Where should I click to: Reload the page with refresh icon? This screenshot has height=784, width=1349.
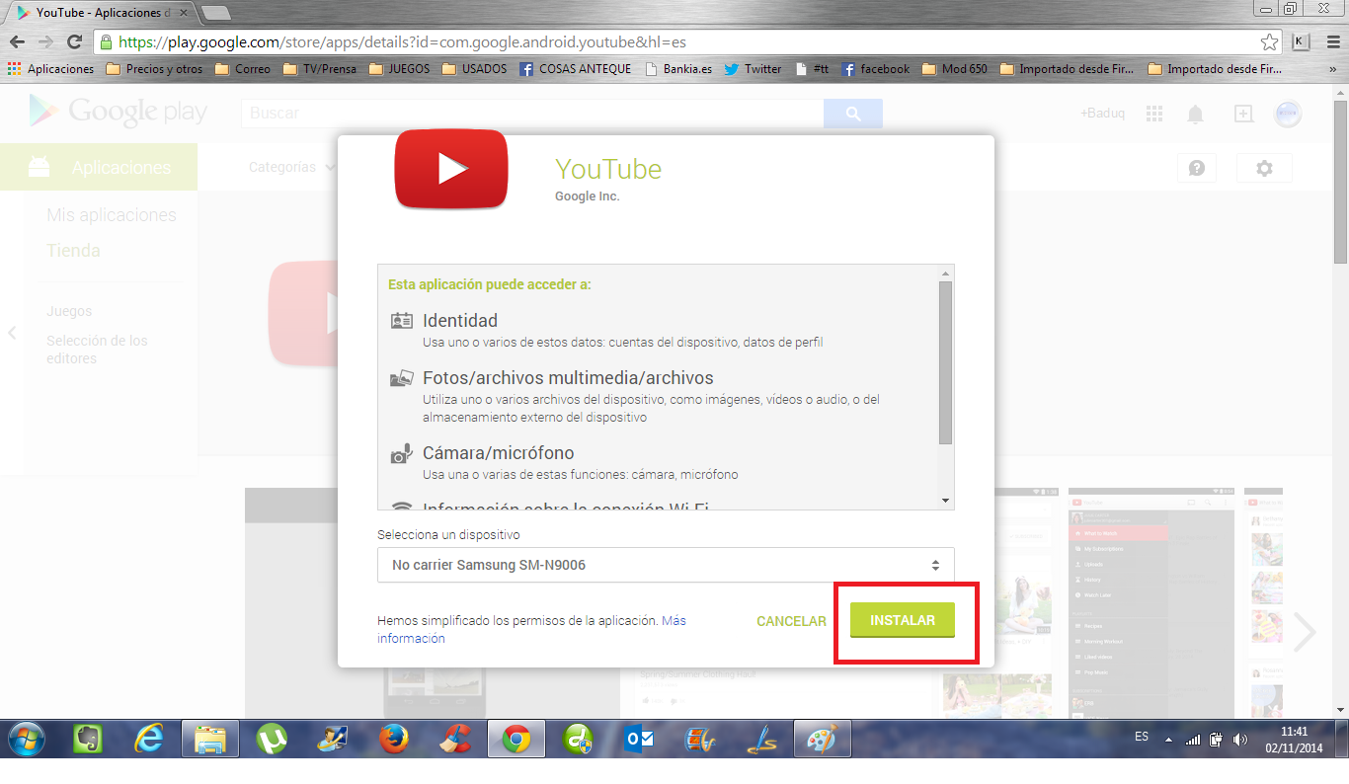[74, 42]
